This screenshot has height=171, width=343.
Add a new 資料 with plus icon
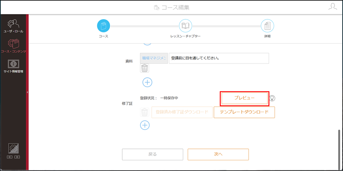(147, 82)
